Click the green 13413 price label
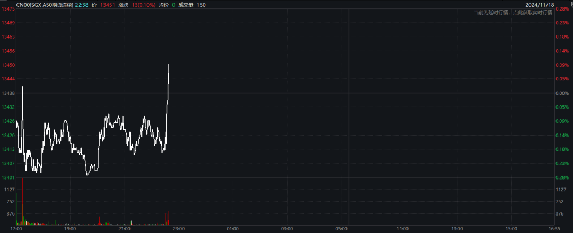 7,149
